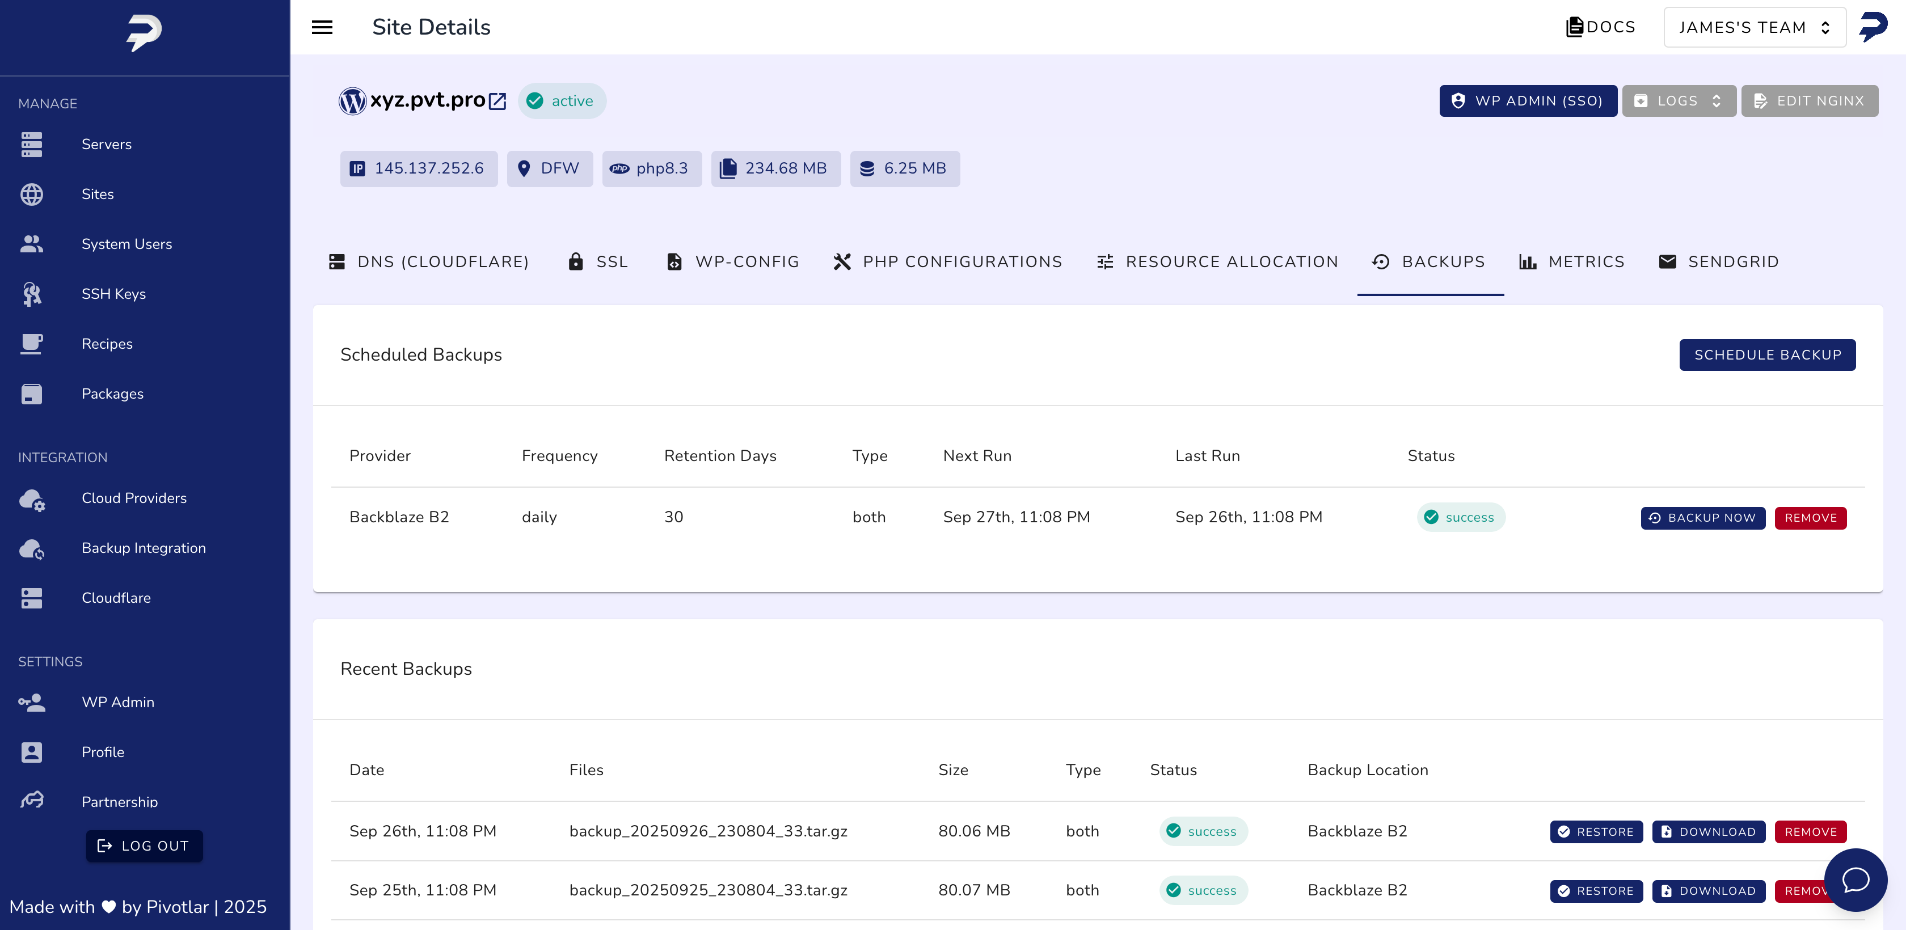Open the chat support bubble

(1855, 879)
